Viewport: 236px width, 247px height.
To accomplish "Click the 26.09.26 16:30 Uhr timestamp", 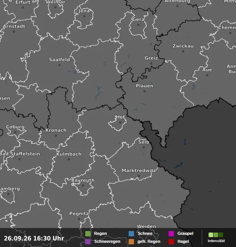I will (x=34, y=238).
